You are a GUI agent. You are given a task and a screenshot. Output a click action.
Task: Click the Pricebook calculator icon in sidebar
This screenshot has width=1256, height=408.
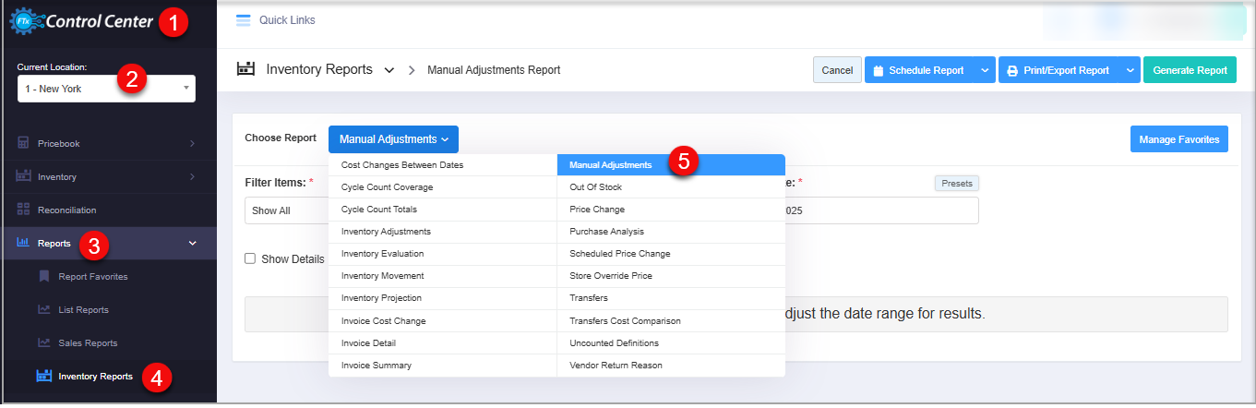[x=24, y=144]
